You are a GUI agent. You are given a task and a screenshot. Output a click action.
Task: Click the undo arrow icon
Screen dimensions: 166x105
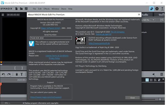click(4, 74)
